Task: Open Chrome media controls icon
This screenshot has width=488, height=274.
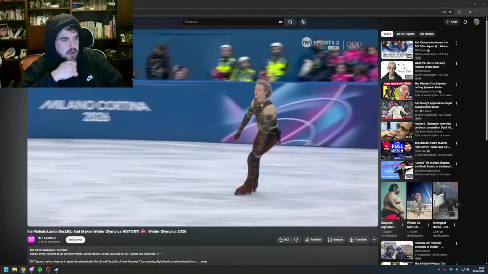Action: (470, 12)
